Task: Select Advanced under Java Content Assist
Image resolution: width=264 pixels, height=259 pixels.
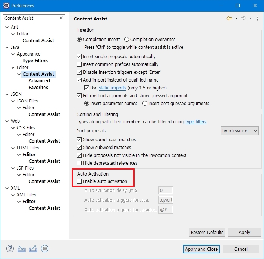Action: click(x=39, y=81)
